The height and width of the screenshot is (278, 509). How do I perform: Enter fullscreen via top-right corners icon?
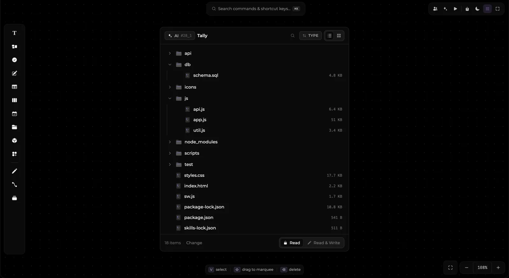pyautogui.click(x=498, y=9)
